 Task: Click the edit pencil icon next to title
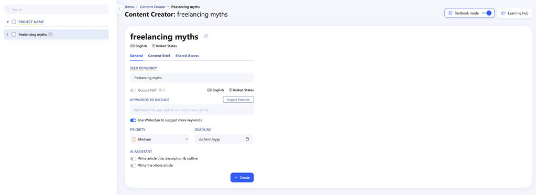point(205,36)
